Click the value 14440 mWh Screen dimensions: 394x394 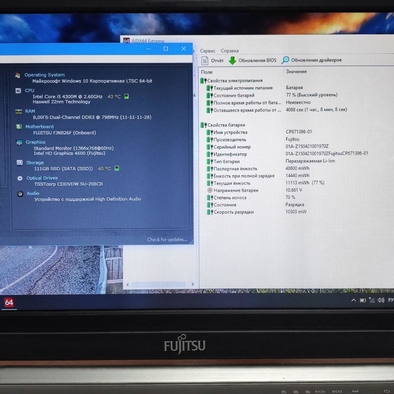point(297,176)
